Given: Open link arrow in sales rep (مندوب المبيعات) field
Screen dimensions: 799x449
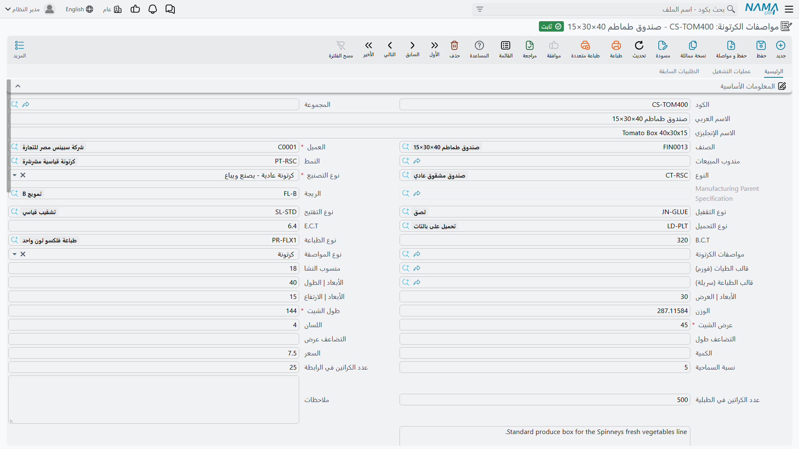Looking at the screenshot, I should point(417,161).
